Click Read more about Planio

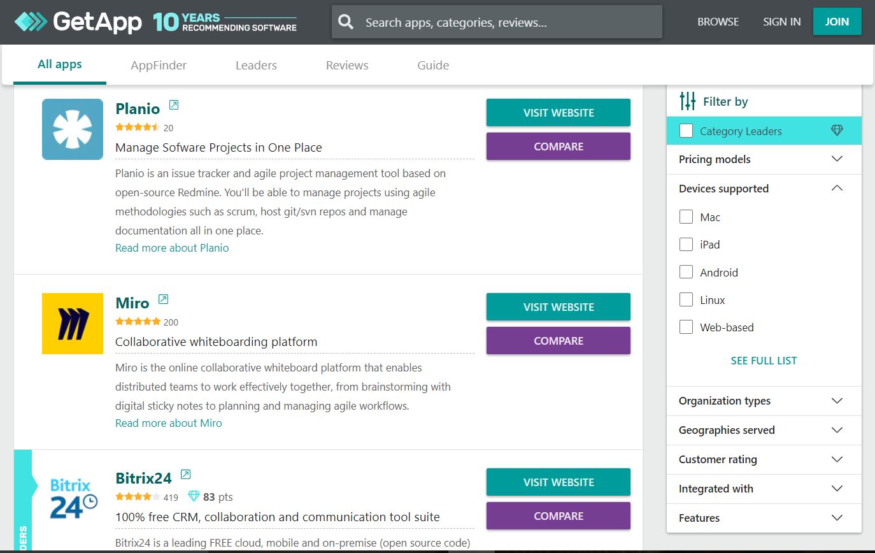pyautogui.click(x=172, y=248)
